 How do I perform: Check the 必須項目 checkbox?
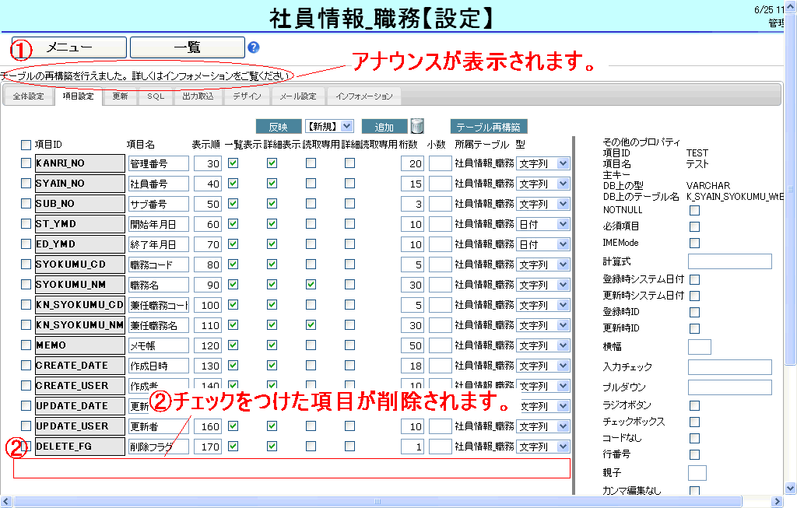pos(694,226)
